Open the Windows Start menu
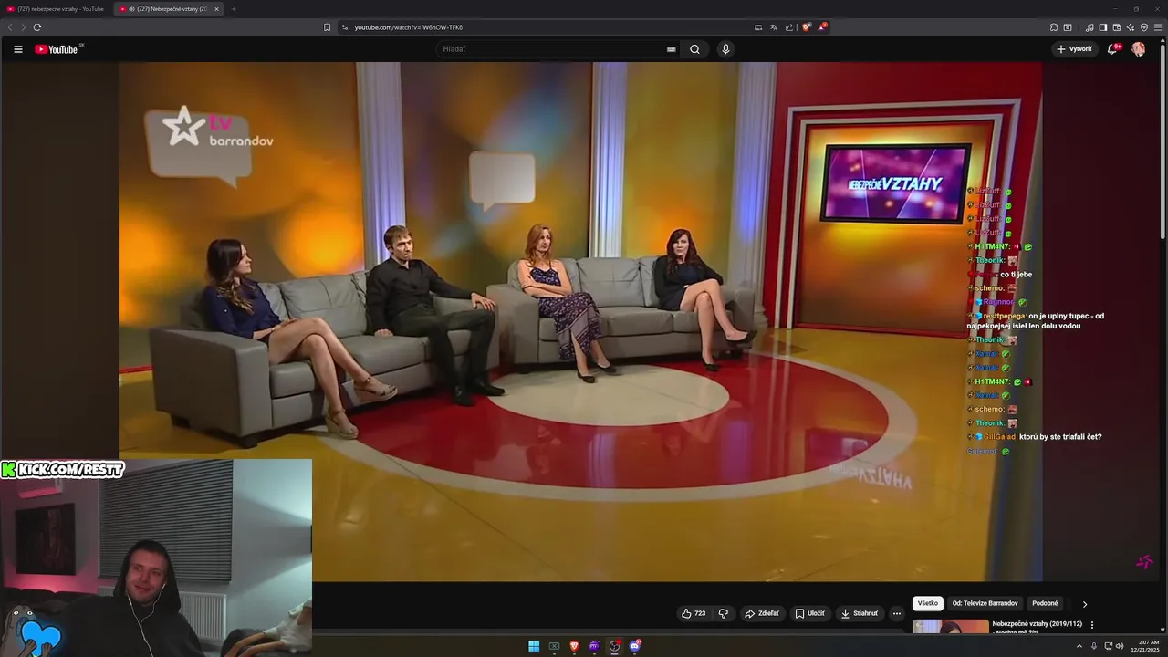Viewport: 1168px width, 657px height. tap(534, 646)
